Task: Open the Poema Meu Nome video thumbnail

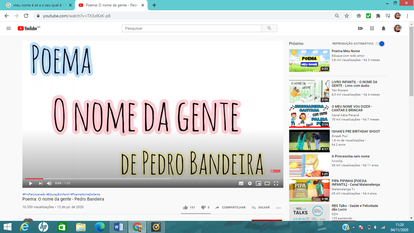Action: [309, 60]
